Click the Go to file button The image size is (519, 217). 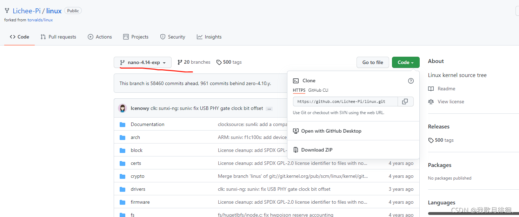(x=373, y=62)
